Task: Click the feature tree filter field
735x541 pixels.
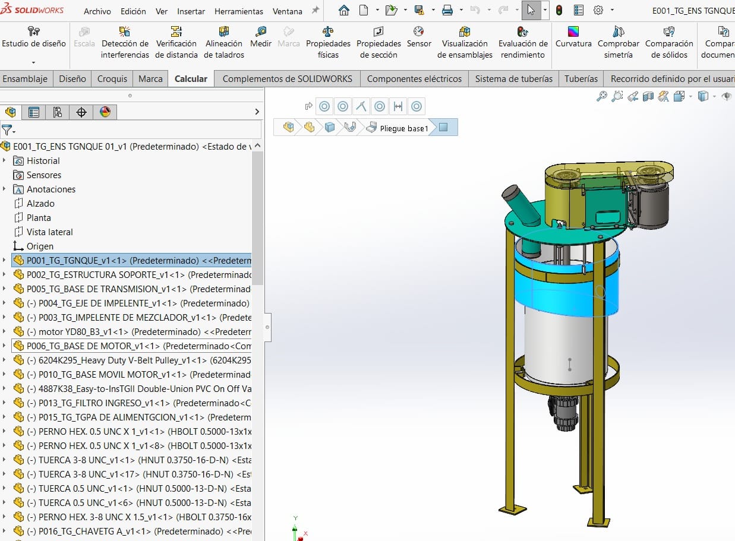Action: [x=137, y=129]
